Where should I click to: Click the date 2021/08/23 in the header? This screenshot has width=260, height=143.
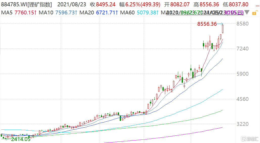click(x=72, y=5)
